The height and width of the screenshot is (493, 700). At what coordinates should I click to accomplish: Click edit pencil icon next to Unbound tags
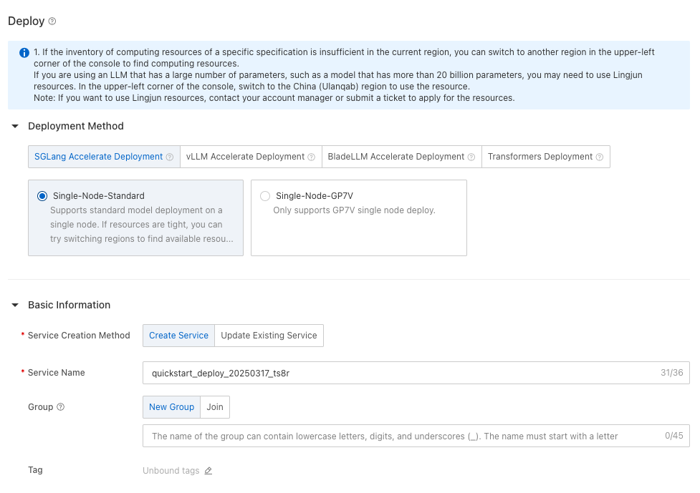coord(208,471)
